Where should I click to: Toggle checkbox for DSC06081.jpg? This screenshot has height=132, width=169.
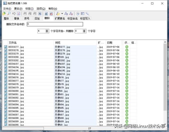[6, 94]
